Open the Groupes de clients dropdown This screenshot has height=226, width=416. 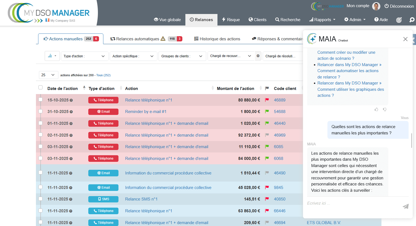click(182, 56)
